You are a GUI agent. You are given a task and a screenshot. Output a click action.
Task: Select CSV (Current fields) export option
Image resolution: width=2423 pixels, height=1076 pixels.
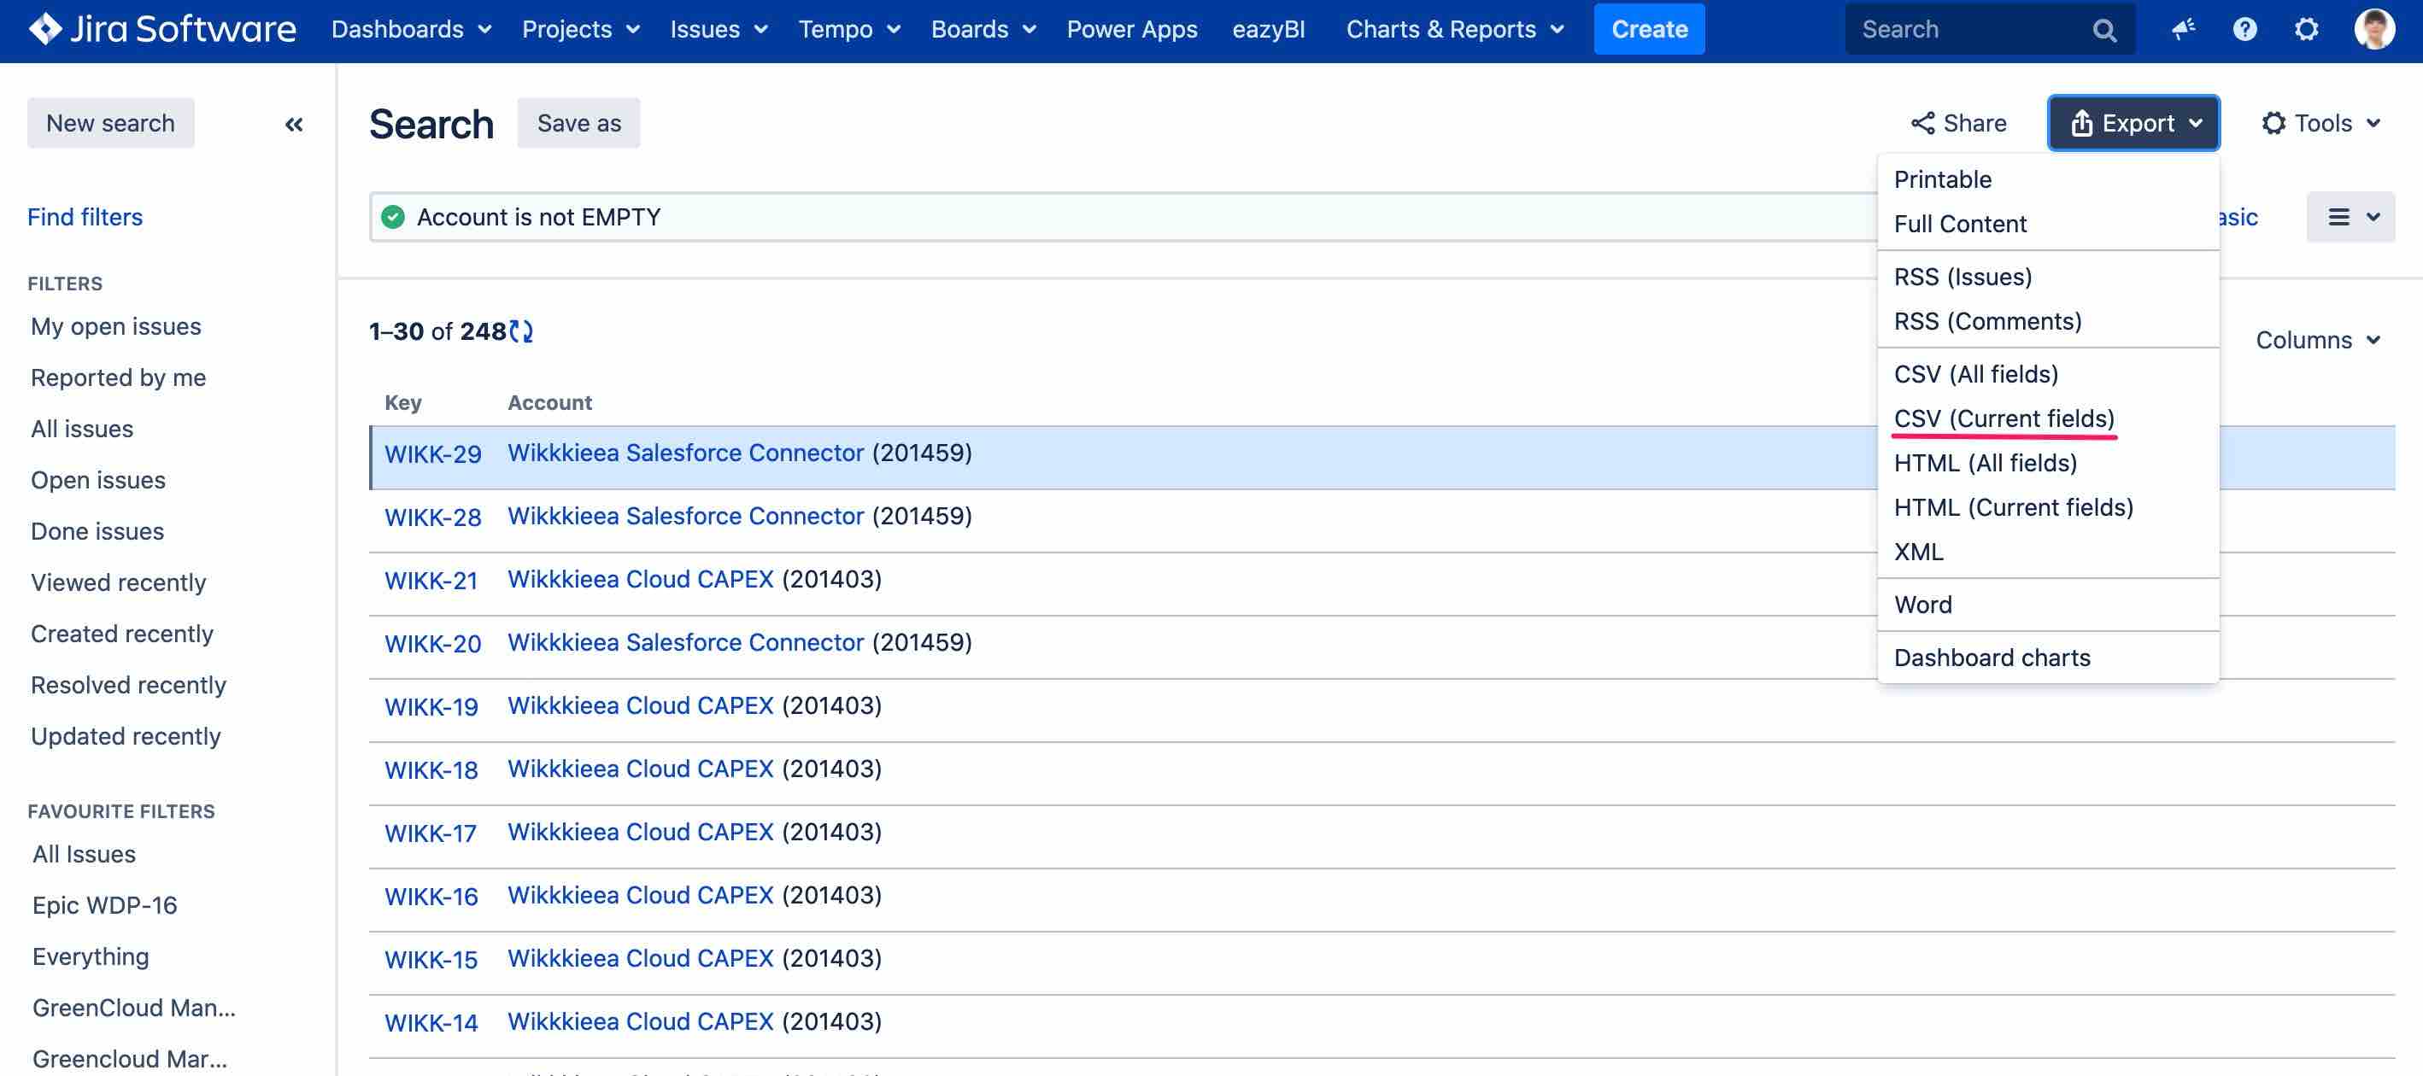(2004, 418)
